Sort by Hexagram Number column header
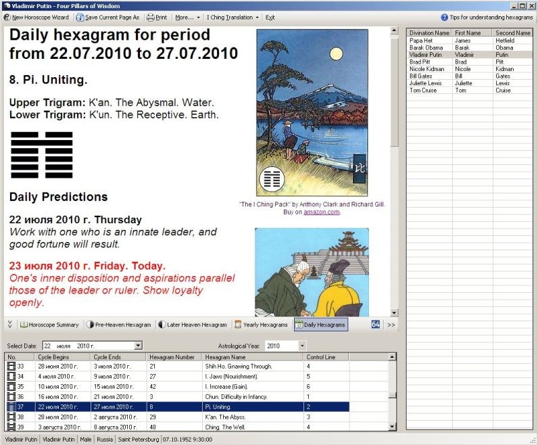 pos(174,357)
